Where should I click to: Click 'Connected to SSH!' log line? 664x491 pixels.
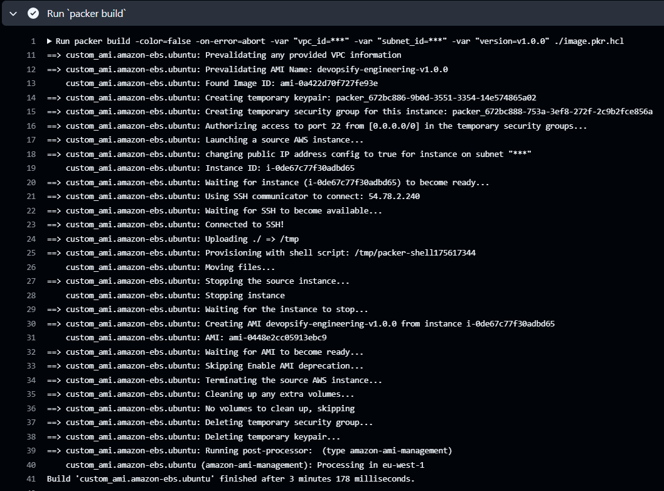165,225
